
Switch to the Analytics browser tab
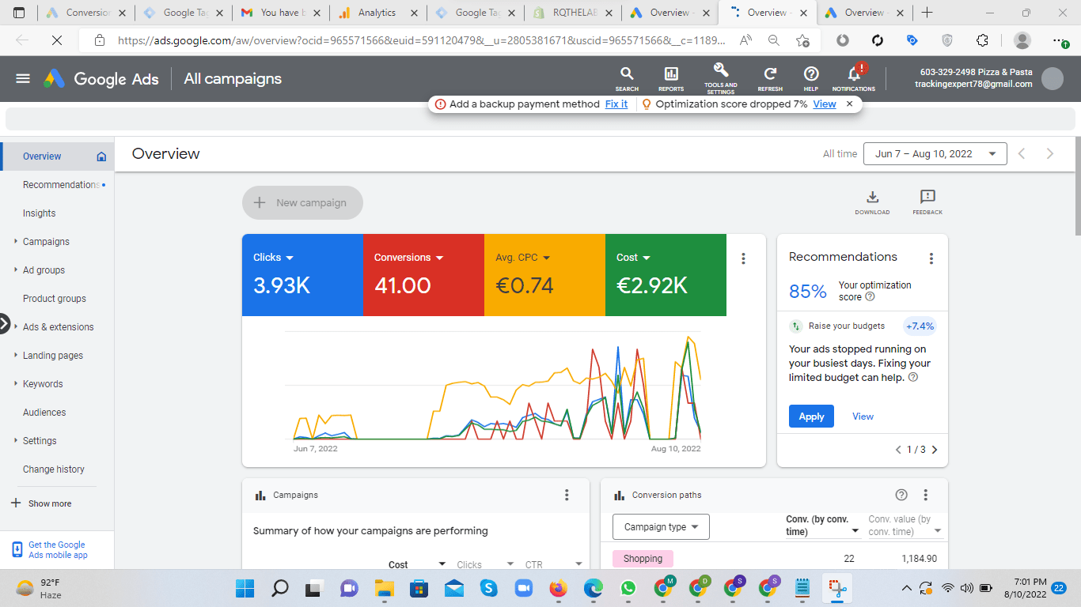pyautogui.click(x=377, y=13)
